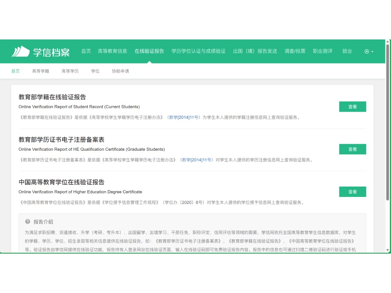Open 出国（境）报告发送 menu

(x=255, y=51)
